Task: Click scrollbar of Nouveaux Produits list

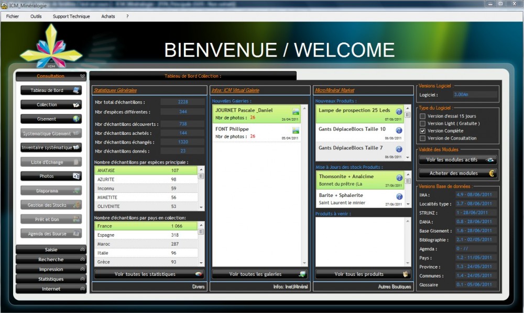Action: 408,133
